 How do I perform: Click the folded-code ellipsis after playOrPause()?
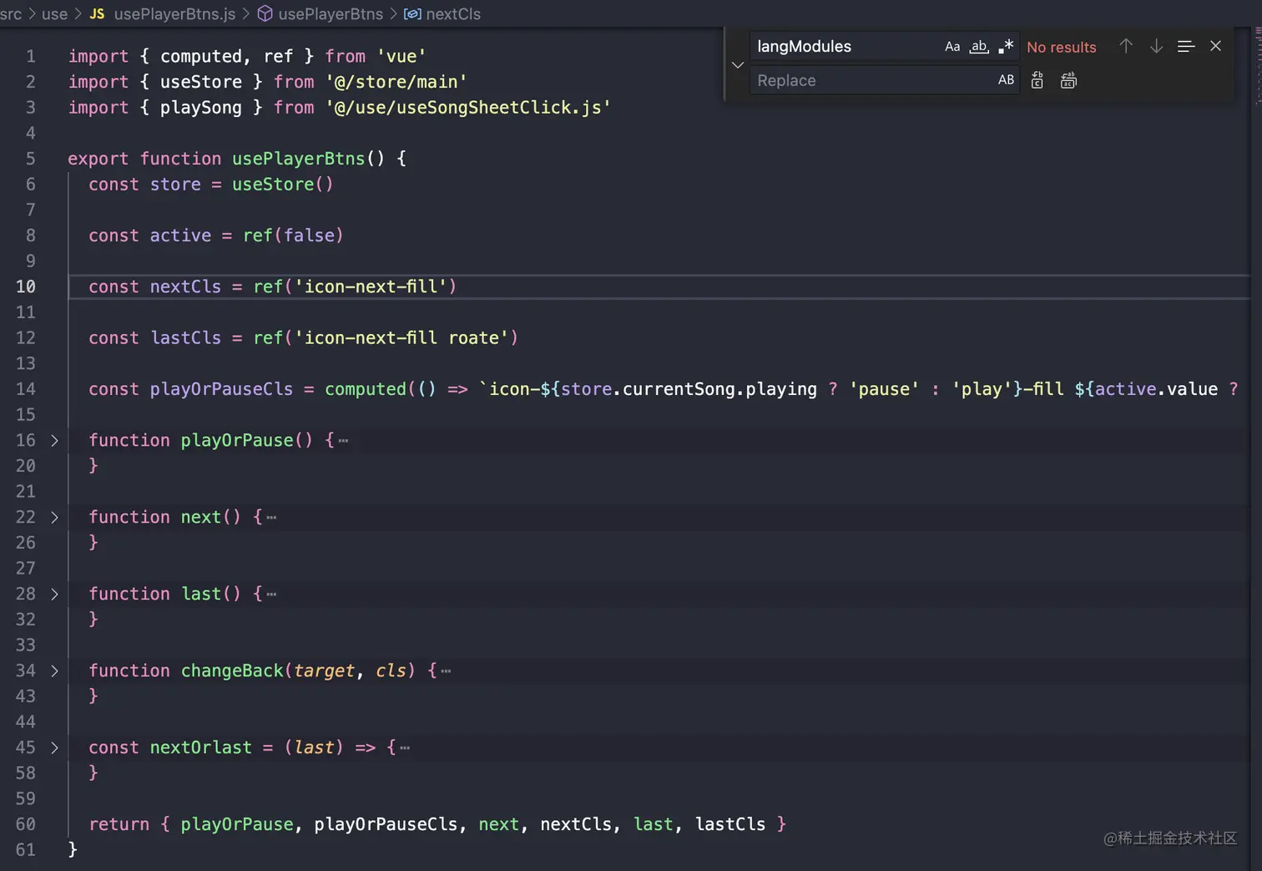343,440
